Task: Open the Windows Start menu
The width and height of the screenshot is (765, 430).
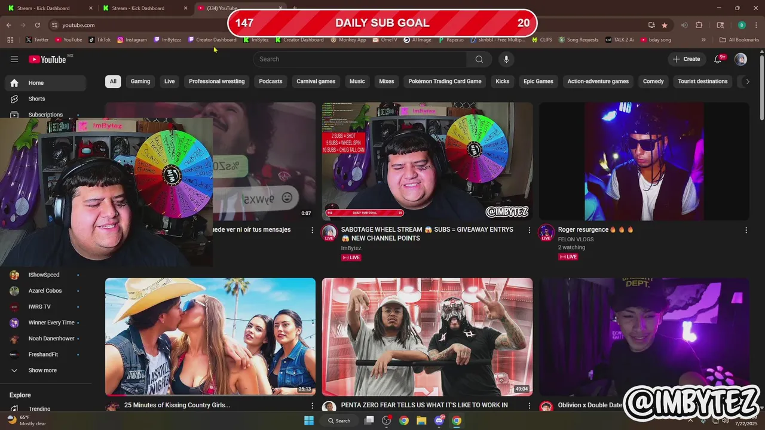Action: (x=309, y=420)
